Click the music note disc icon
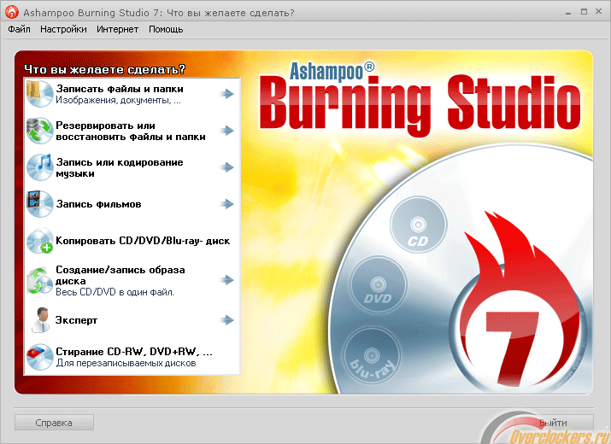 pos(39,167)
